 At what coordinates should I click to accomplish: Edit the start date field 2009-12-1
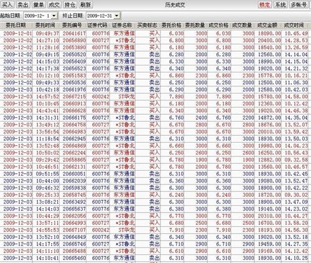[x=37, y=16]
